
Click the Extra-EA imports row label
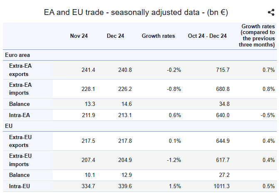(x=20, y=89)
